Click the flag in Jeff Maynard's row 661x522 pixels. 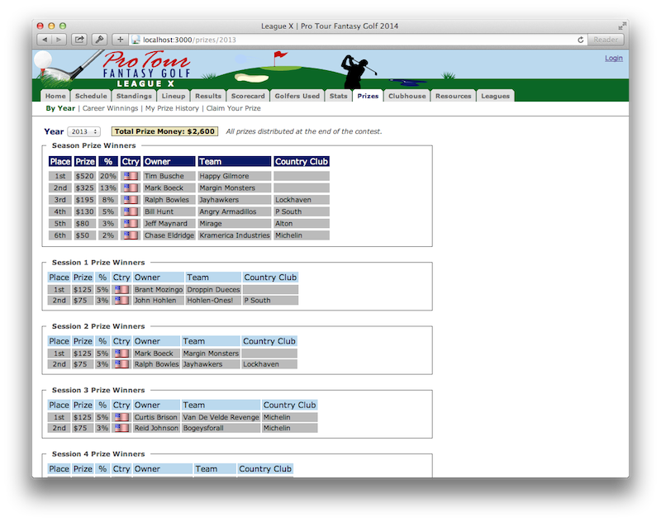point(131,223)
